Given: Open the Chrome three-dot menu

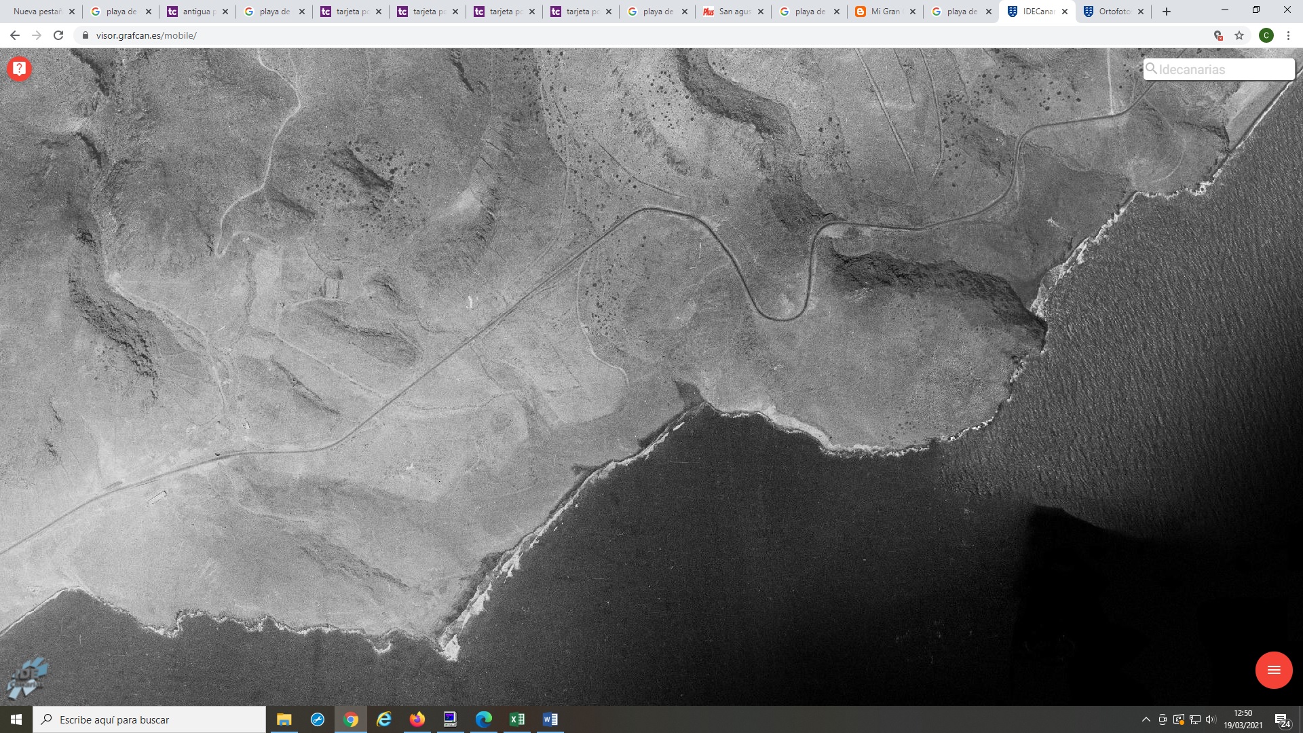Looking at the screenshot, I should pyautogui.click(x=1288, y=35).
